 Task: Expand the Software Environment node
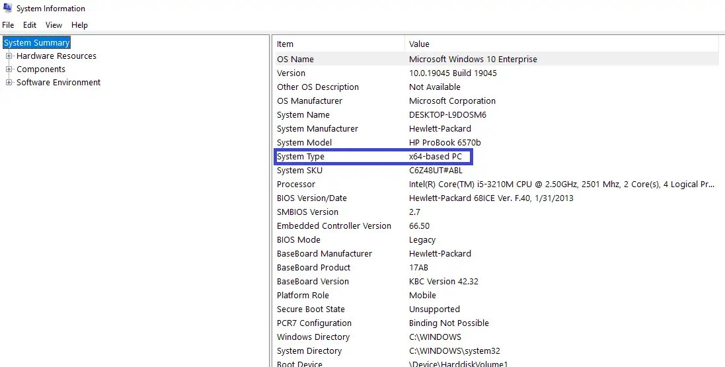(x=9, y=83)
